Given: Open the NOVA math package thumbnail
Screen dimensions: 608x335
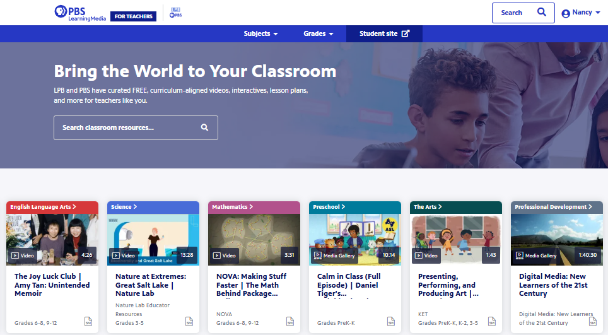Looking at the screenshot, I should coord(254,240).
